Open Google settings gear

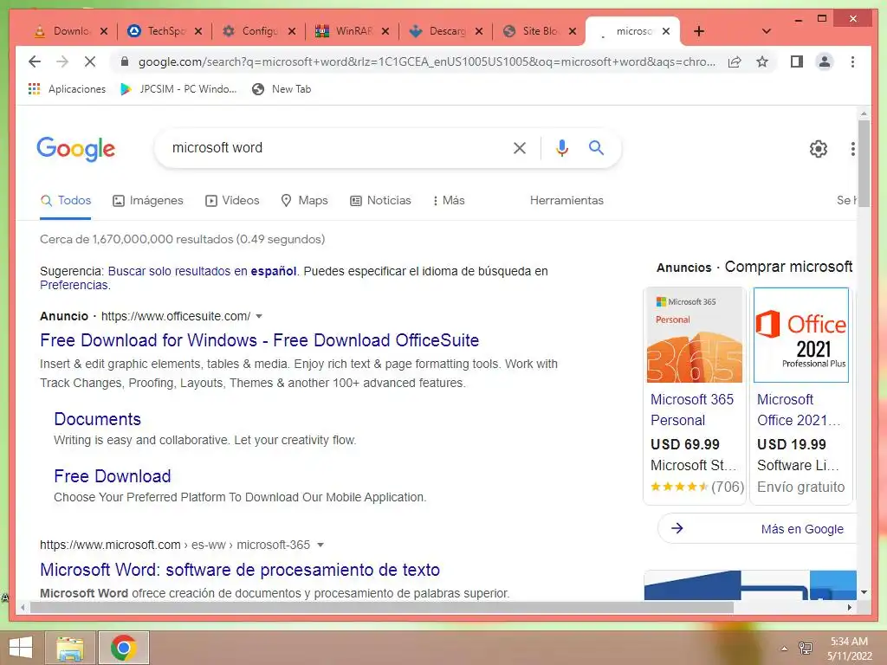pos(818,149)
